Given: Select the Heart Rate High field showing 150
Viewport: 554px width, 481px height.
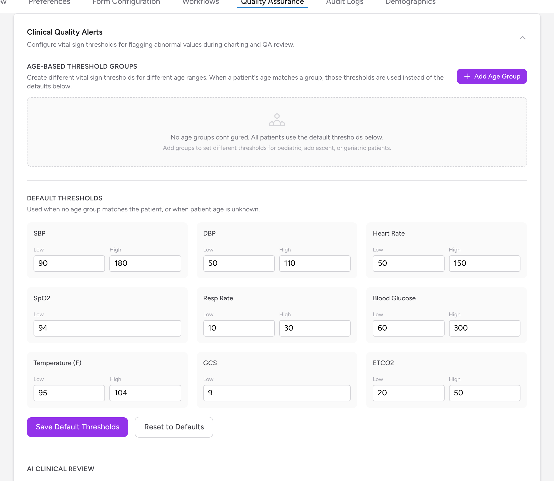Looking at the screenshot, I should click(485, 263).
